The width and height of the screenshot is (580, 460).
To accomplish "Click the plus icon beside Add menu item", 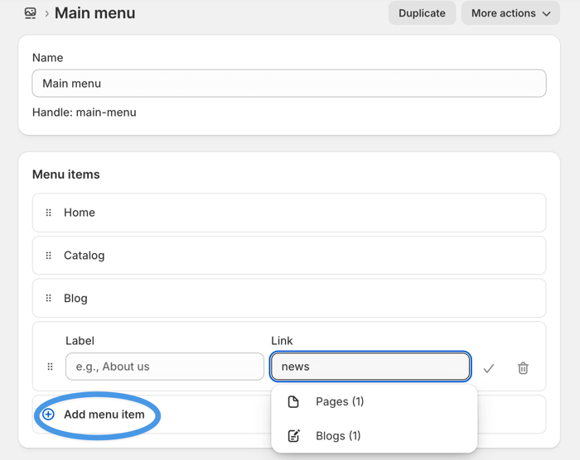I will (x=48, y=414).
